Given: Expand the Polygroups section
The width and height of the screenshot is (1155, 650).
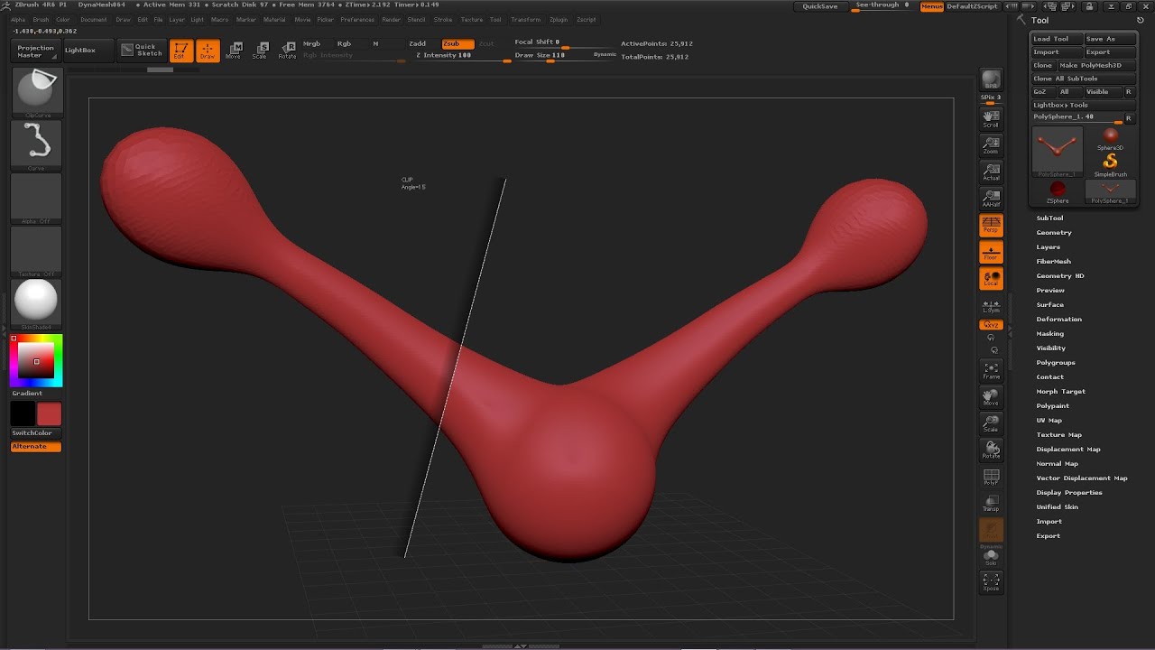Looking at the screenshot, I should [1056, 362].
